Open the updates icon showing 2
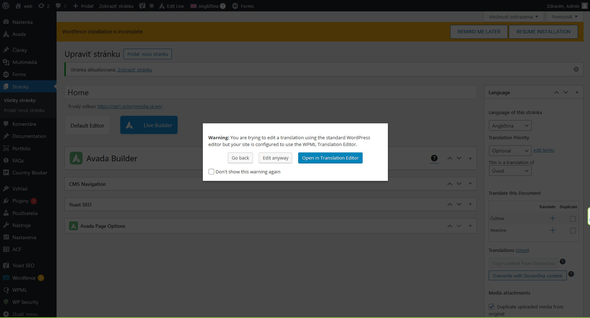The height and width of the screenshot is (318, 590). [43, 6]
